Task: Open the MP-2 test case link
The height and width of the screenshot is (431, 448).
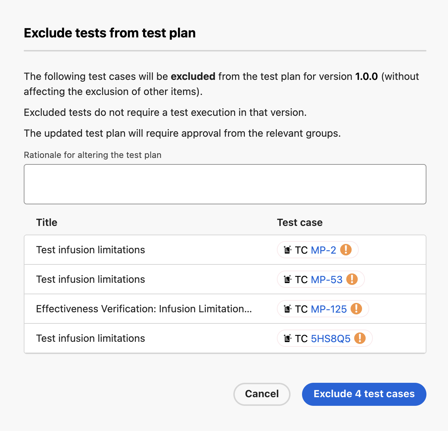Action: (x=324, y=250)
